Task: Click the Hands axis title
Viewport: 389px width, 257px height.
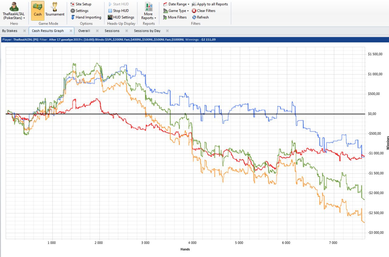Action: coord(185,249)
